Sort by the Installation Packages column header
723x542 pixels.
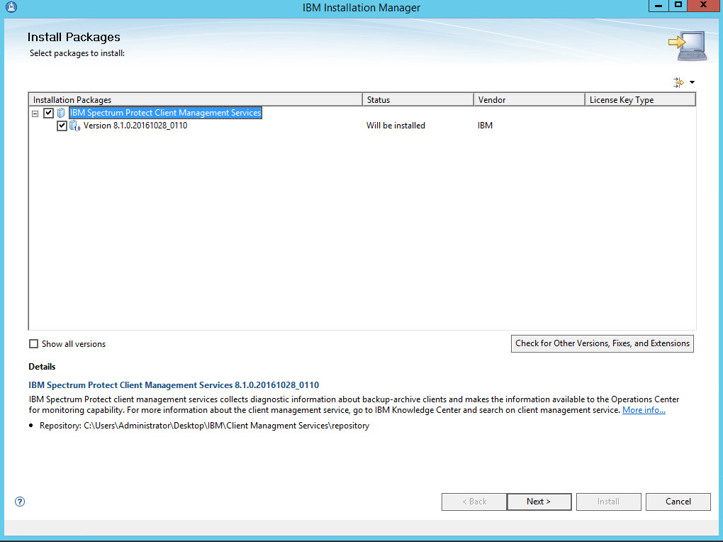point(195,100)
